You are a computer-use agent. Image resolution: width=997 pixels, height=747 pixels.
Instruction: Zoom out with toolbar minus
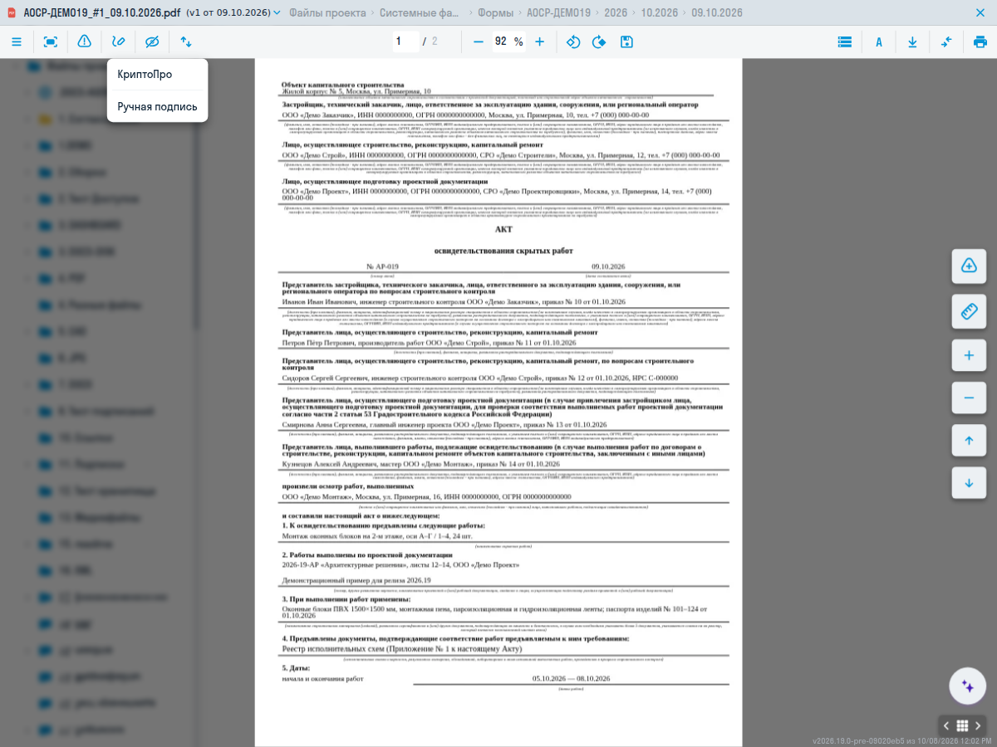478,41
